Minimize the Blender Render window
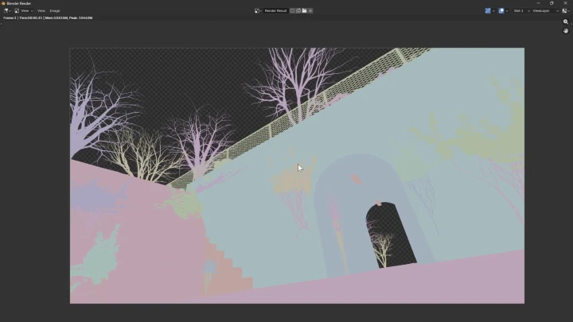The width and height of the screenshot is (573, 322). point(538,3)
